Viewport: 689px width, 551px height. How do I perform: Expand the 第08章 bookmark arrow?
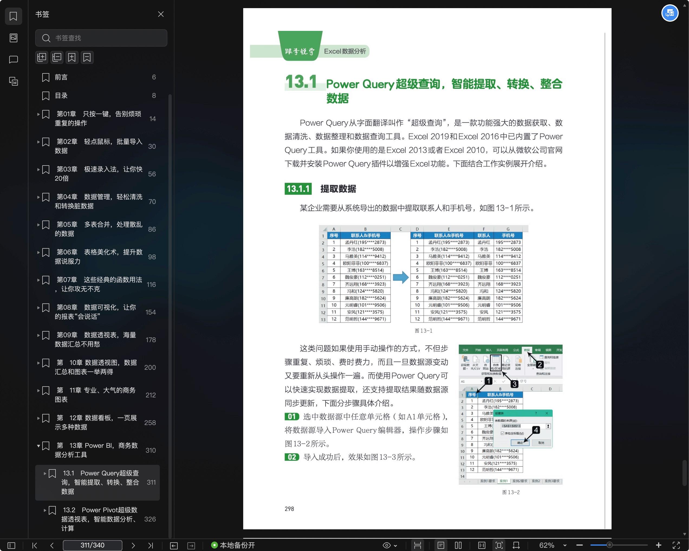[x=38, y=307]
